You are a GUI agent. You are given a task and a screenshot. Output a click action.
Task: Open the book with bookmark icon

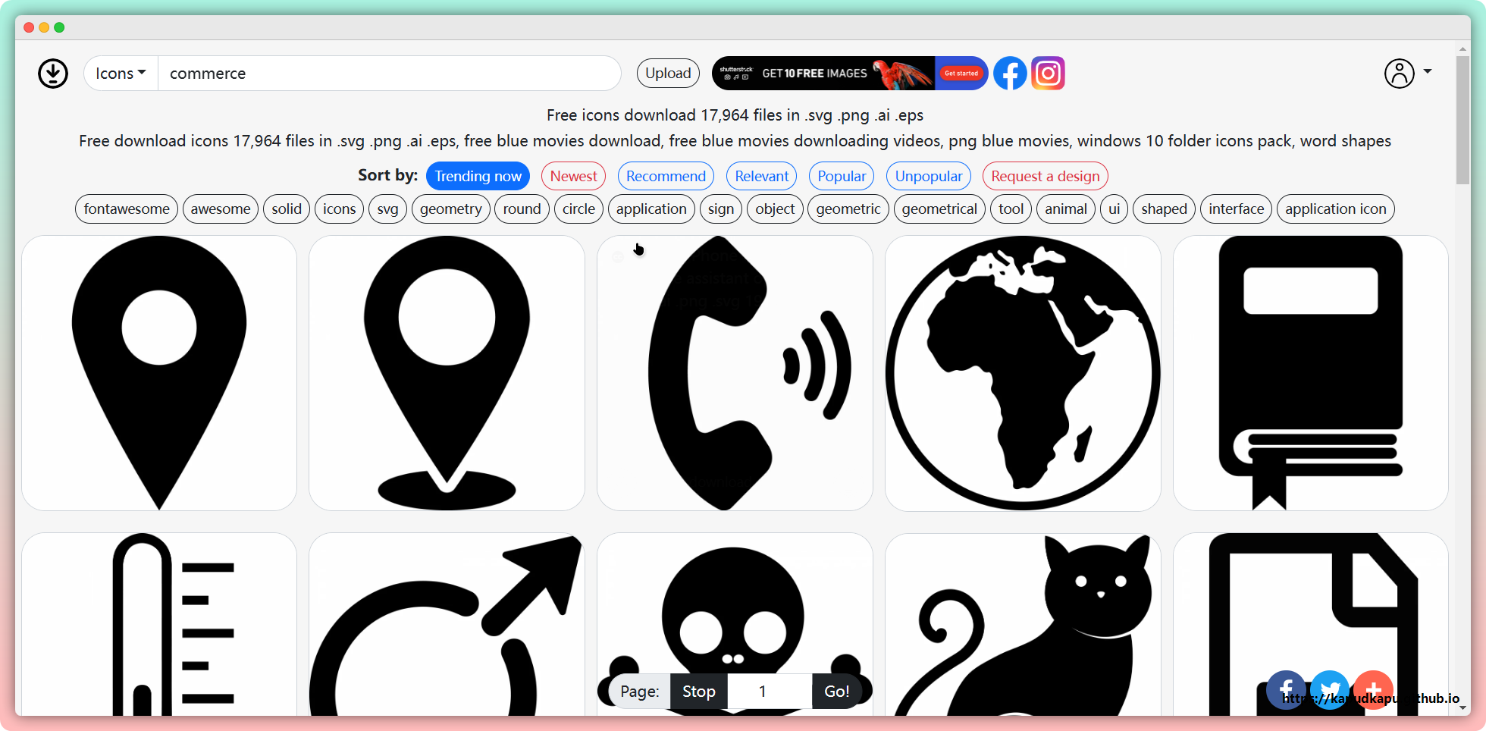click(x=1310, y=372)
